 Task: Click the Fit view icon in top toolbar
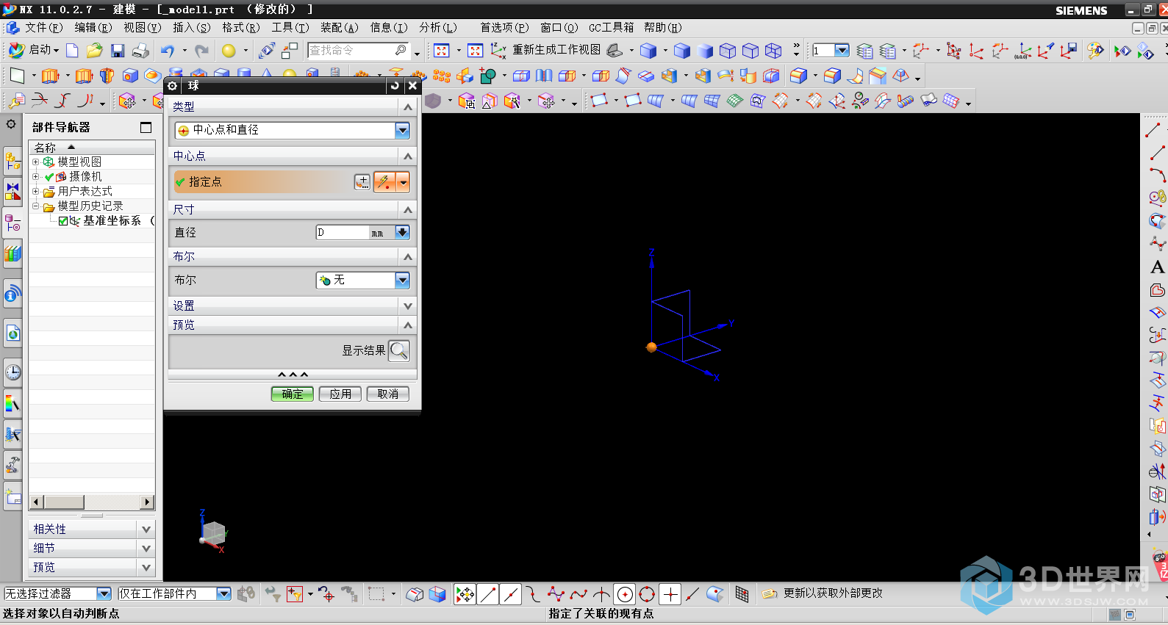441,51
